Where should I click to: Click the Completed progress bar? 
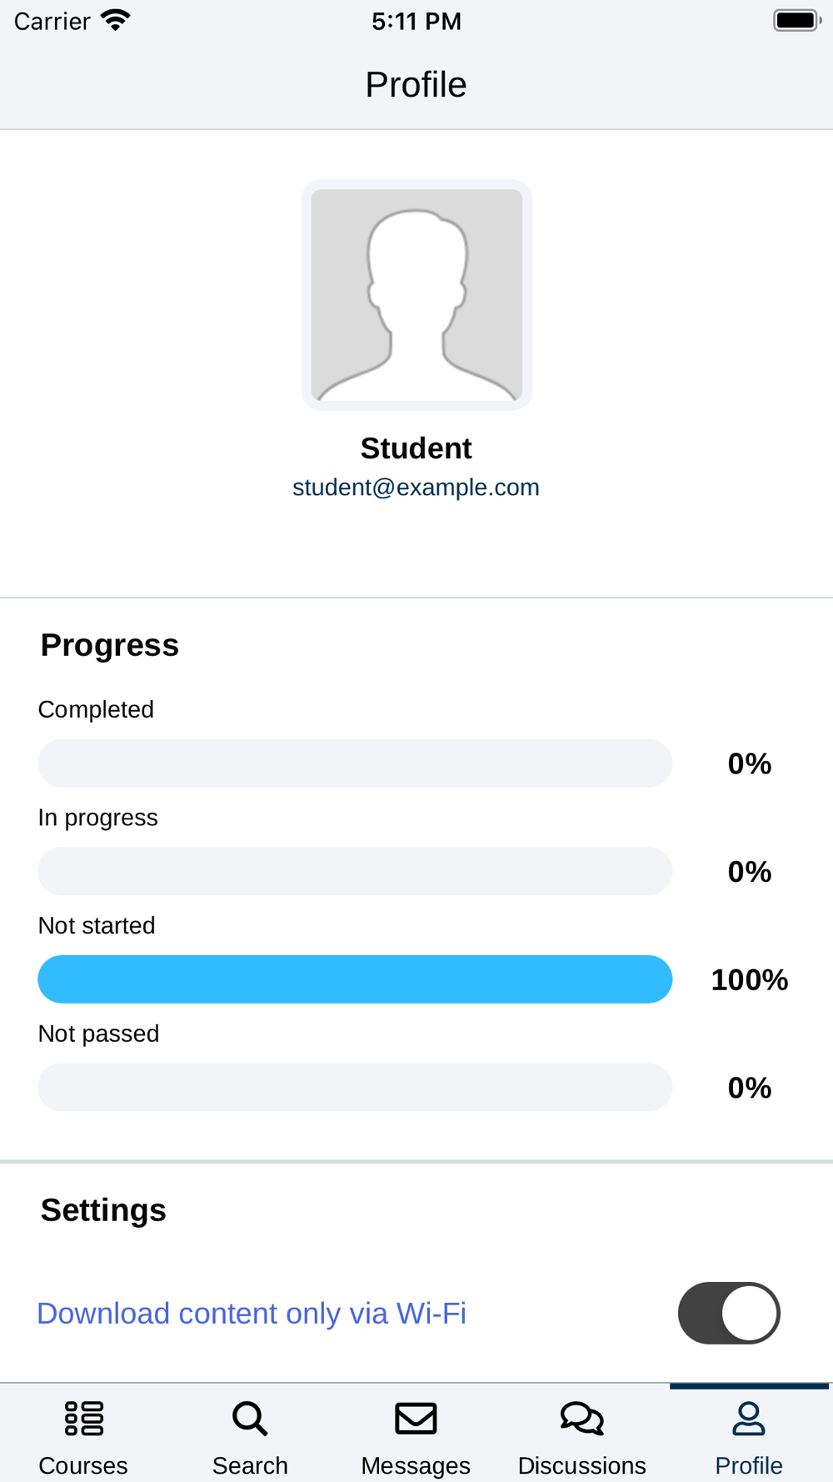(355, 764)
